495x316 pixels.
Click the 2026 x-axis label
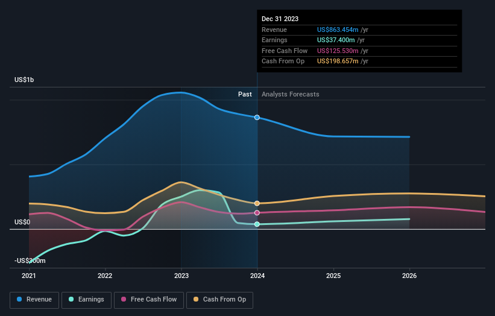point(409,276)
